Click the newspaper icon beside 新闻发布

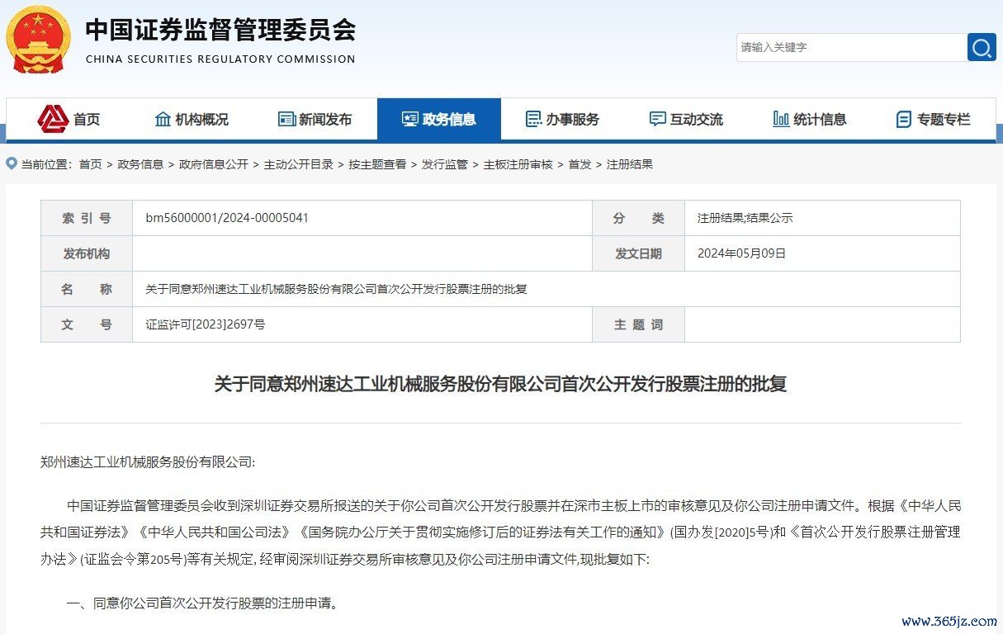click(286, 119)
